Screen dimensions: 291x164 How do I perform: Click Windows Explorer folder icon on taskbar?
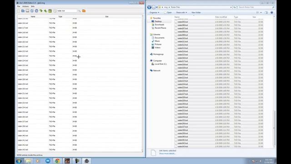point(28,161)
